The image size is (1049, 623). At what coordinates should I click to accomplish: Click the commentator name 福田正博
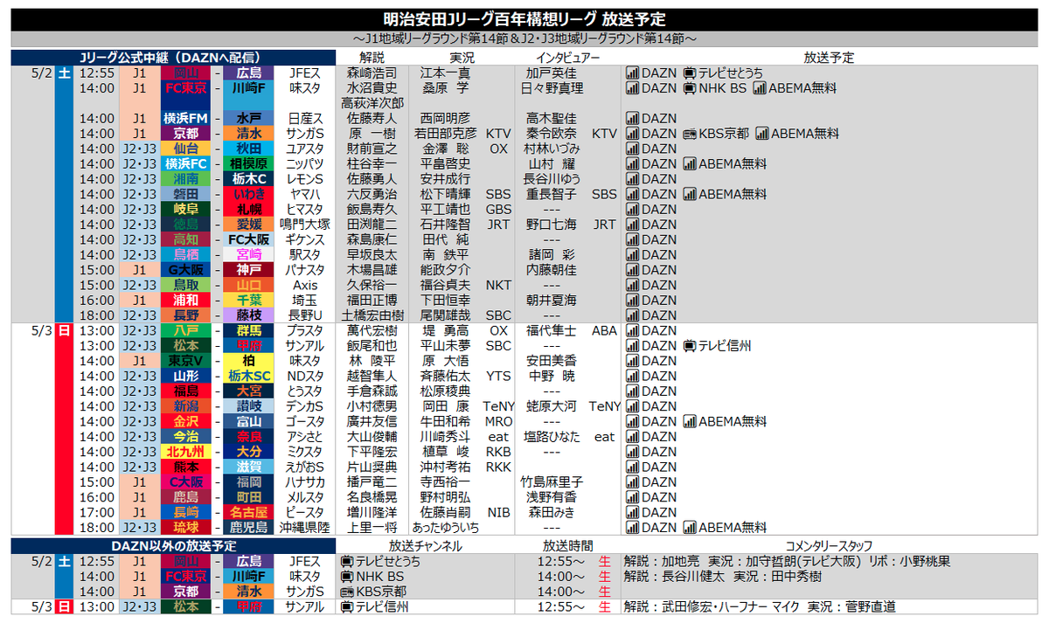click(x=372, y=300)
